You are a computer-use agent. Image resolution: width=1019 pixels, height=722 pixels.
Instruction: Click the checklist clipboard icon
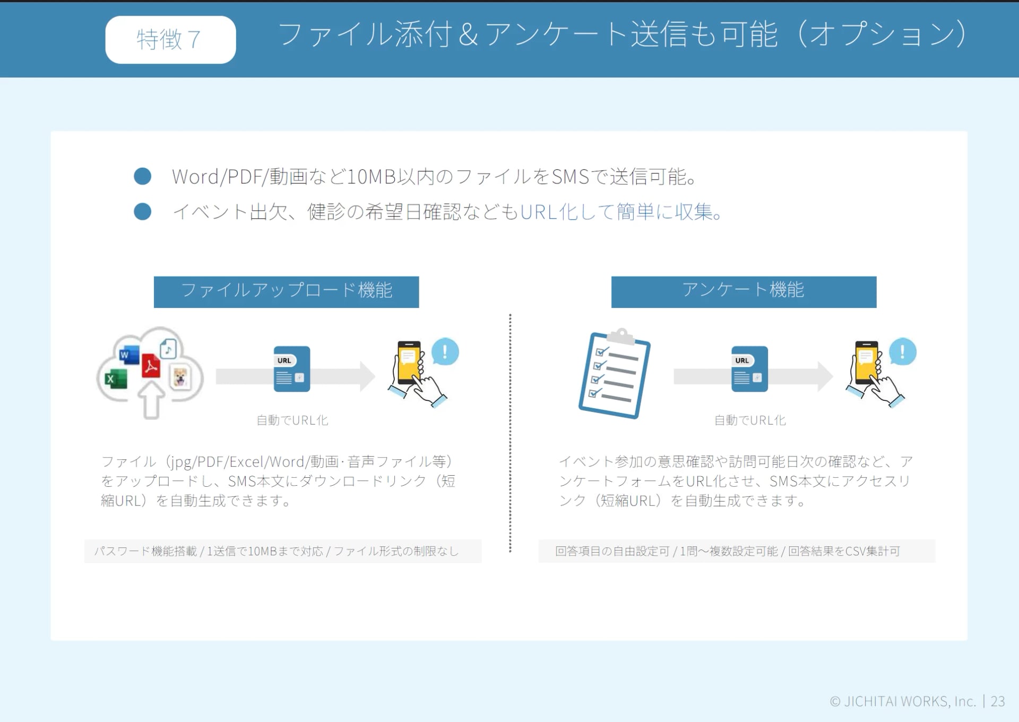click(614, 374)
